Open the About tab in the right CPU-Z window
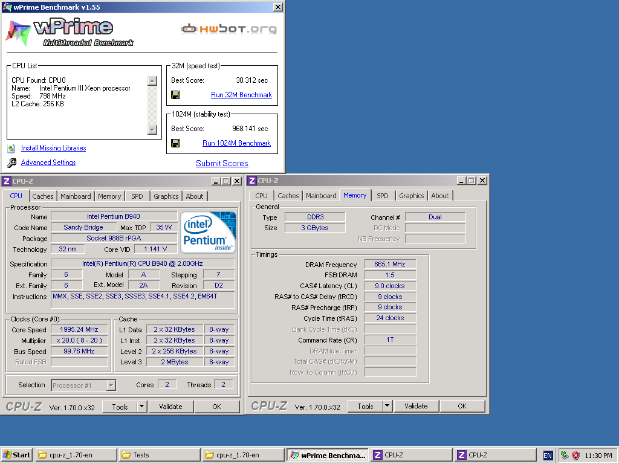This screenshot has height=464, width=619. coord(440,196)
